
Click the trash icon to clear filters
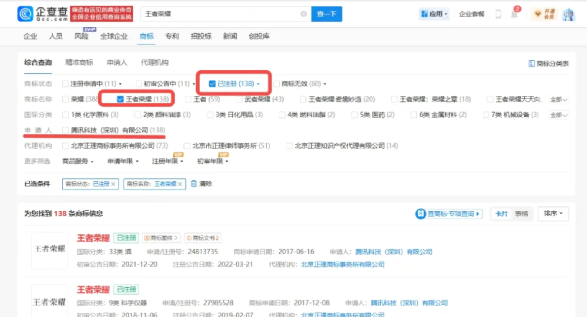194,184
